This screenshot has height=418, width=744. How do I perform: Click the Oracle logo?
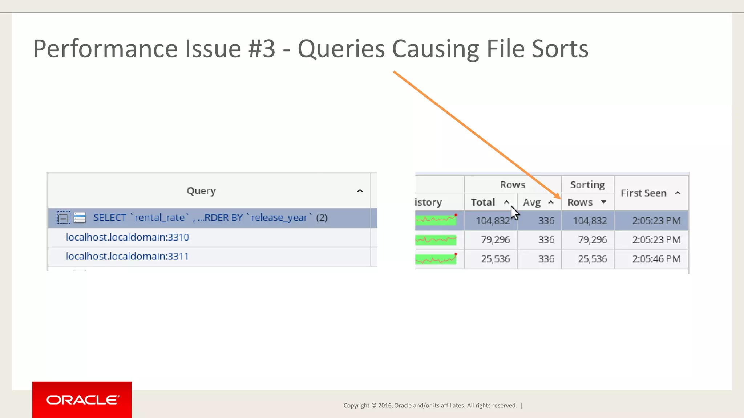(x=82, y=400)
